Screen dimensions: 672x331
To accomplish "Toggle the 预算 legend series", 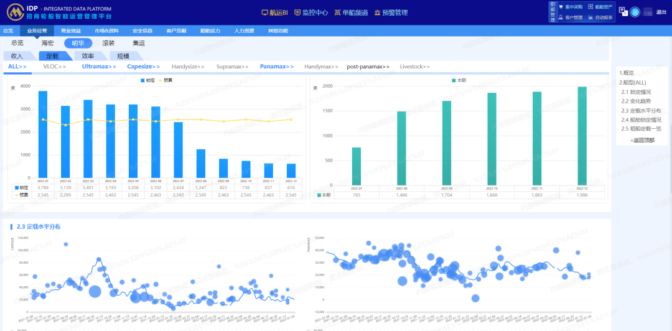I will tap(167, 80).
